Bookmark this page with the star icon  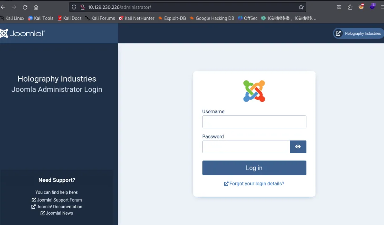[301, 7]
